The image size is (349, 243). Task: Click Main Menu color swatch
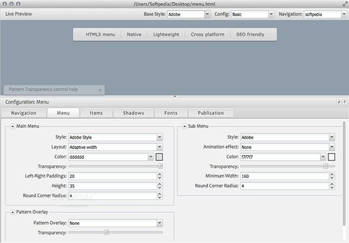point(159,157)
